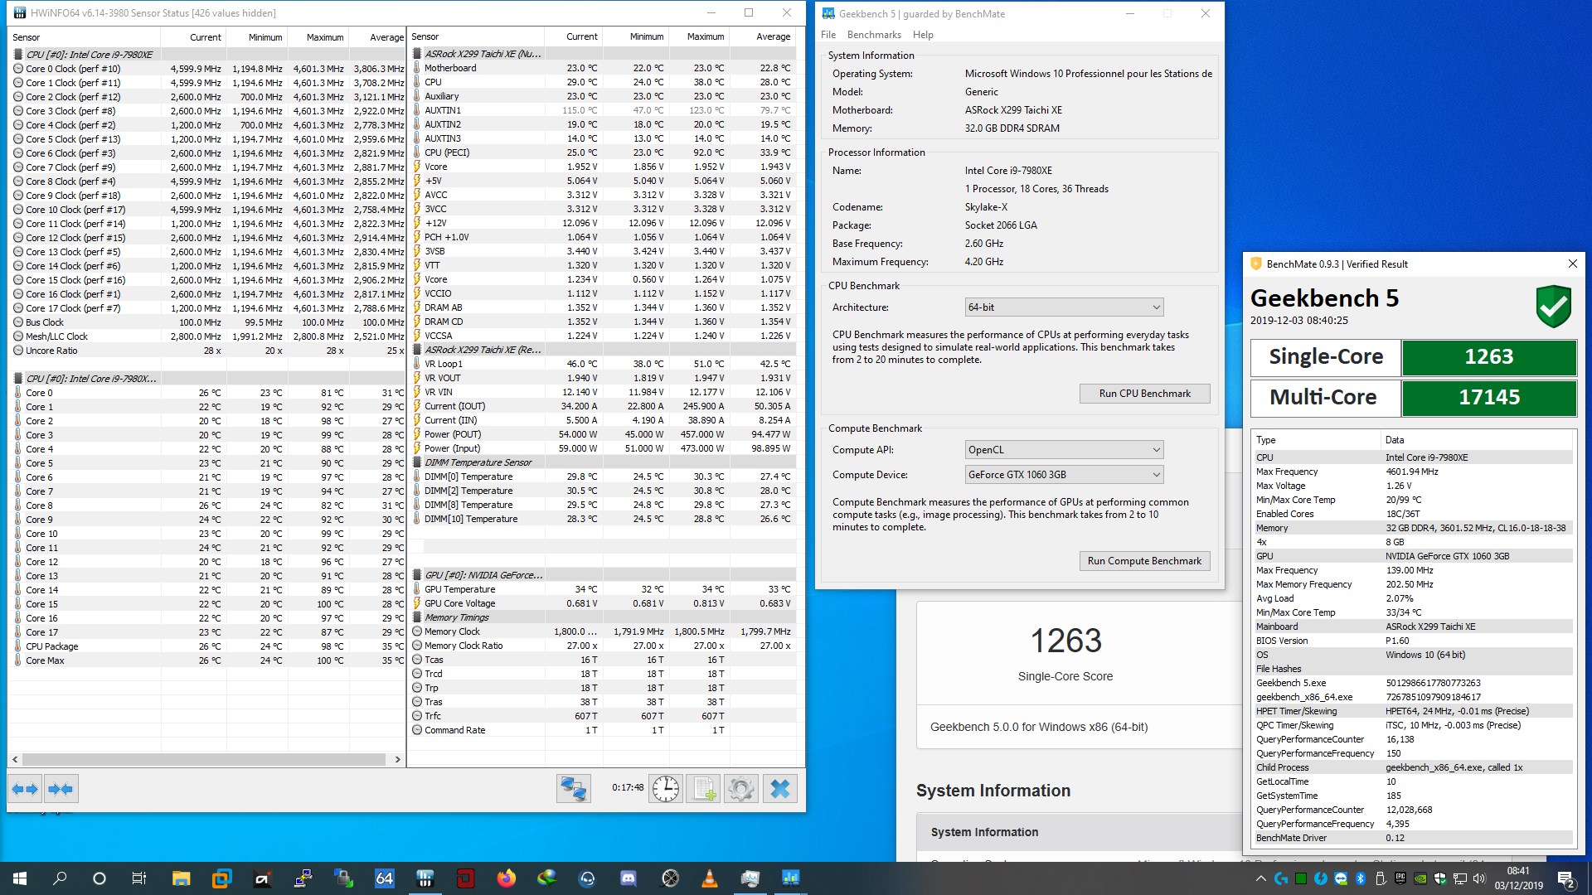Image resolution: width=1592 pixels, height=895 pixels.
Task: Open HWiNFO remote network monitoring icon
Action: pos(573,789)
